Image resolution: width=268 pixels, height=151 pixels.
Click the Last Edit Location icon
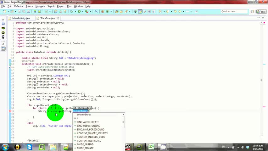pos(175,11)
